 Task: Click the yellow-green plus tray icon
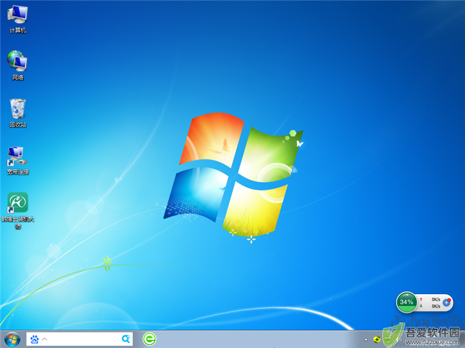click(x=376, y=340)
